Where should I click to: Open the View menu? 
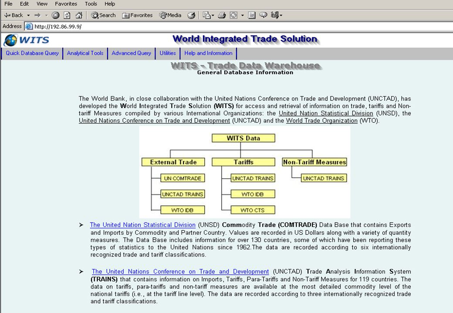click(42, 4)
